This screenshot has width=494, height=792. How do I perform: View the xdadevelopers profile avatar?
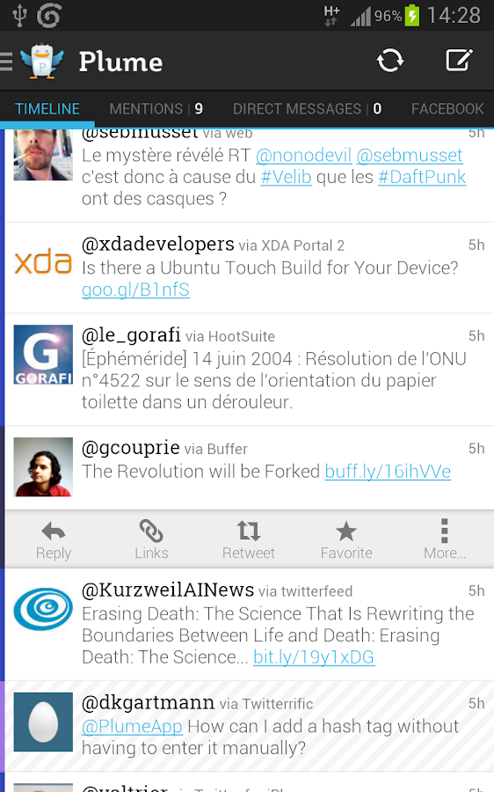tap(43, 263)
